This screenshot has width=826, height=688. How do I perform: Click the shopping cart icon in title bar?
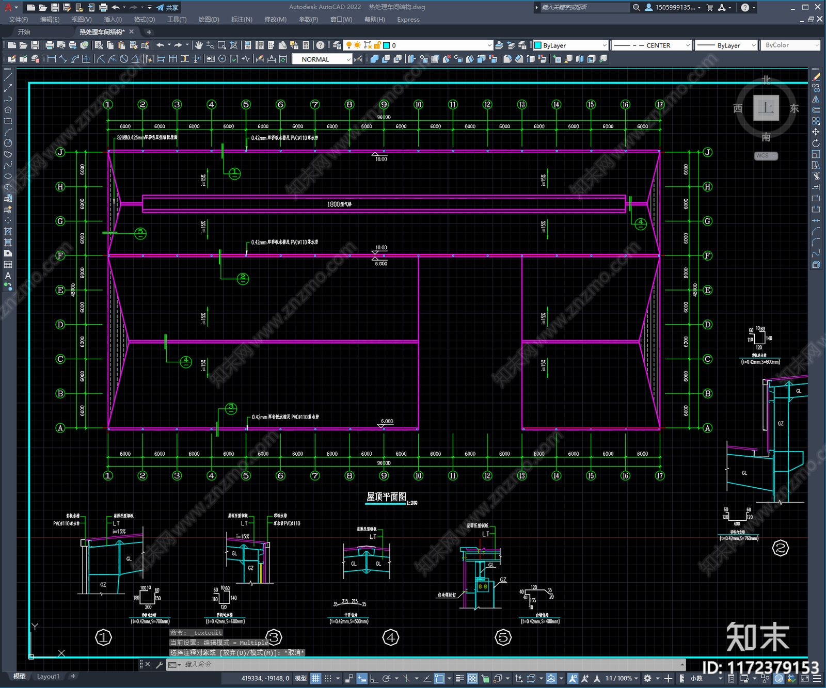[x=710, y=7]
